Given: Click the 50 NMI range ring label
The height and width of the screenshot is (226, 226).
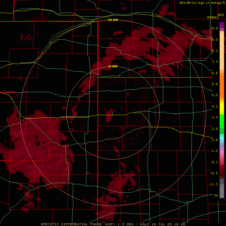Looking at the screenshot, I should [x=113, y=66].
